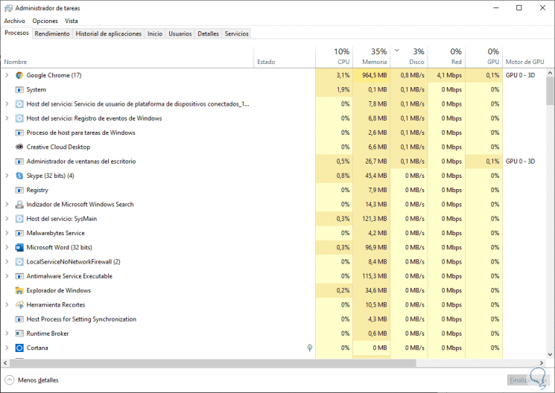Sort by the Nombre column header

127,57
